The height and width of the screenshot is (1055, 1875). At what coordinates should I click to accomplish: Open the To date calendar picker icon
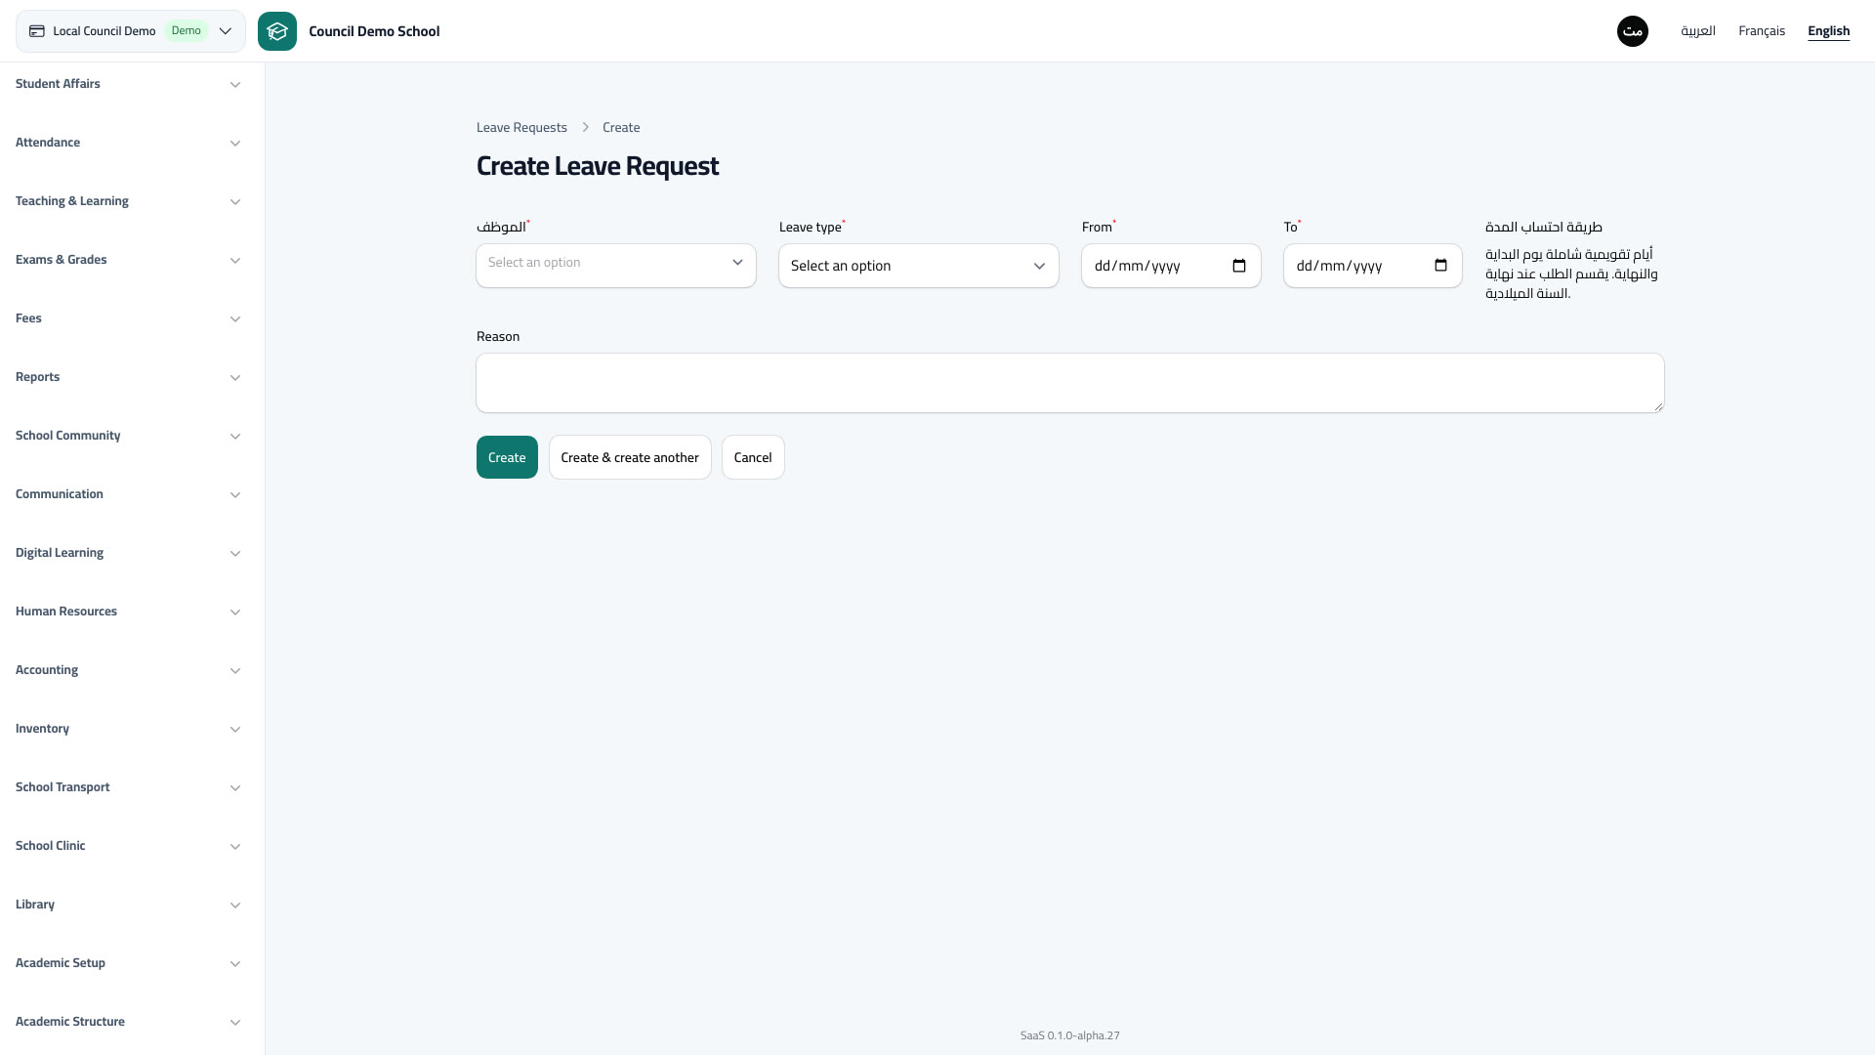point(1440,266)
